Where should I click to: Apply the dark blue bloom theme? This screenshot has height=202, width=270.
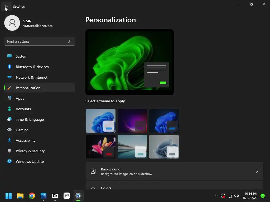coord(164,121)
